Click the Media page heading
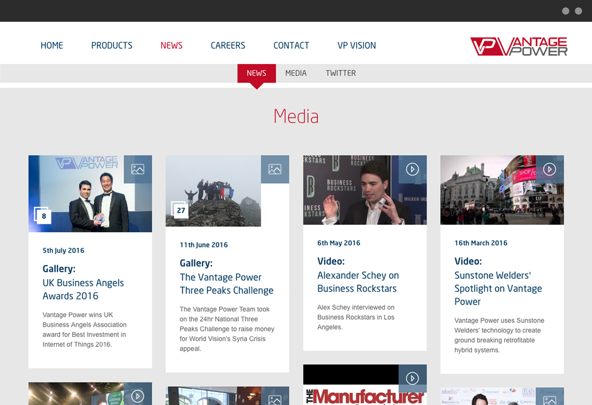This screenshot has width=592, height=405. 296,116
